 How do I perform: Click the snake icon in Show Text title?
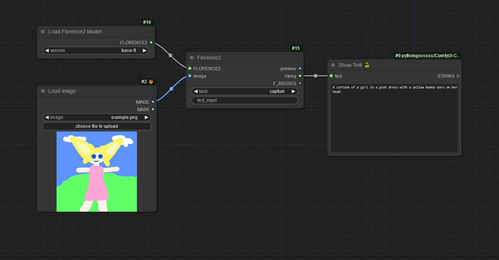click(x=367, y=65)
